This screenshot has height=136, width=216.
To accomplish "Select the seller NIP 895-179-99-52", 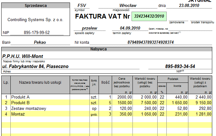I will click(x=37, y=33).
